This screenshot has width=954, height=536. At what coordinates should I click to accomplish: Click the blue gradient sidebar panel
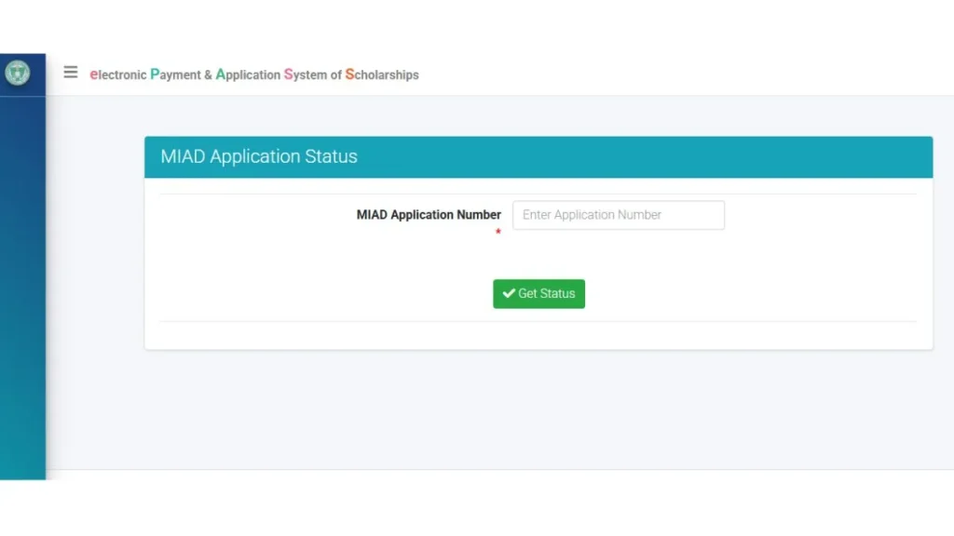coord(22,279)
